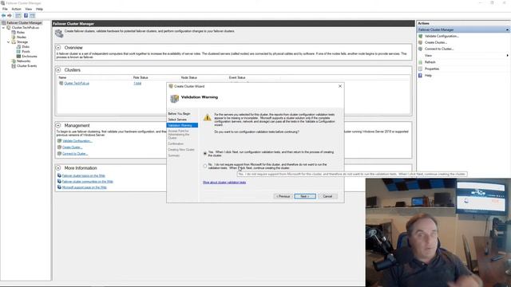Image resolution: width=511 pixels, height=287 pixels.
Task: Click the Previous button in wizard
Action: pos(283,196)
